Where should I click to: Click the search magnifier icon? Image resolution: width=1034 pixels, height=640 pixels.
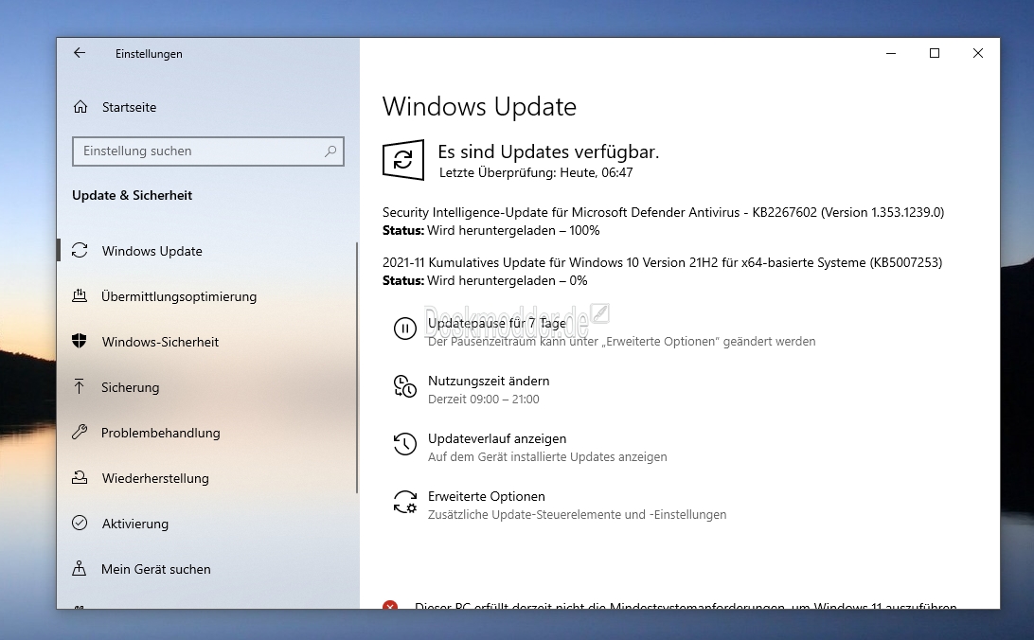click(x=330, y=151)
